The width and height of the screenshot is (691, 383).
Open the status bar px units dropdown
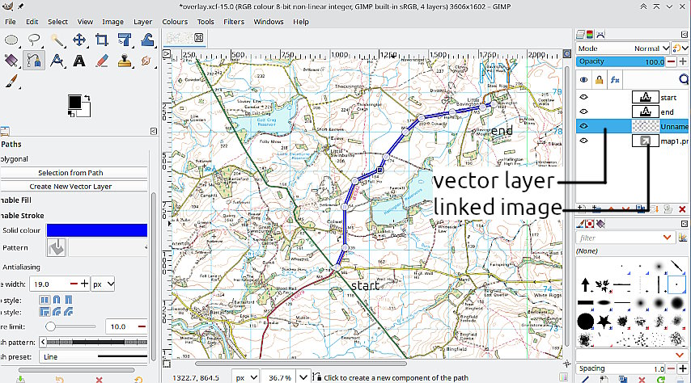245,377
